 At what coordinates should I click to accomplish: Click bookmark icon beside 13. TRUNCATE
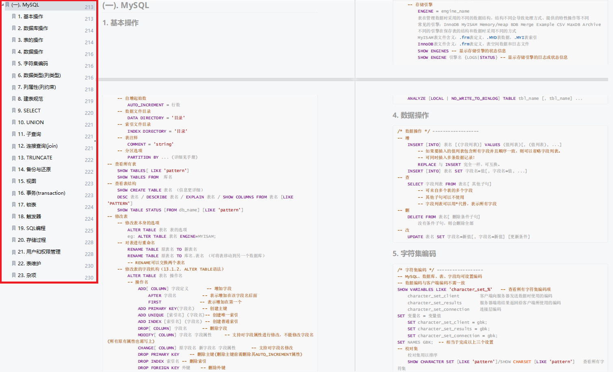coord(14,158)
